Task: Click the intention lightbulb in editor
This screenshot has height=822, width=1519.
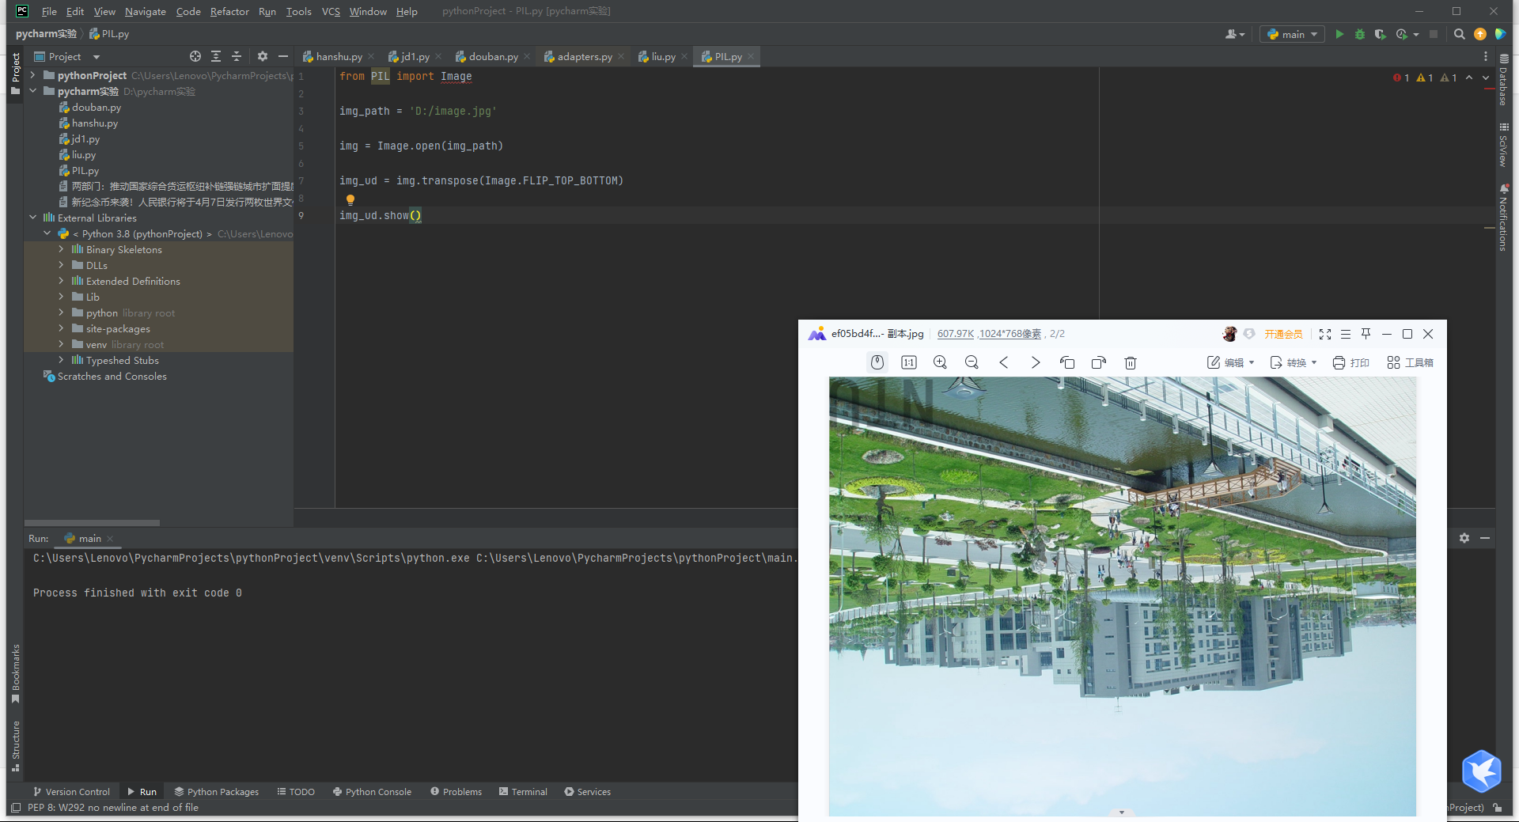Action: 350,199
